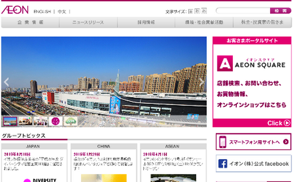The image size is (293, 182).
Task: Select the small text size button
Action: coord(190,11)
